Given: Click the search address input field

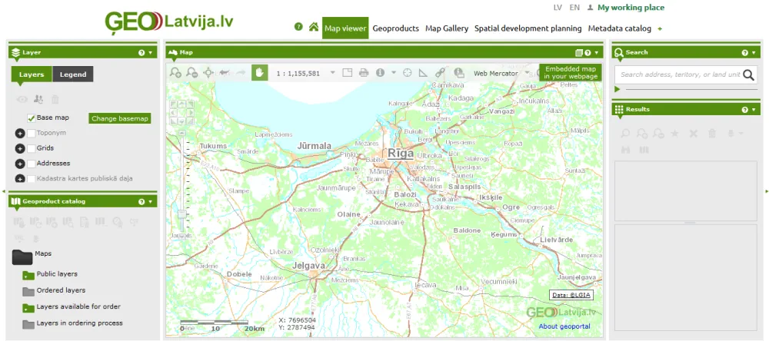Looking at the screenshot, I should tap(679, 74).
